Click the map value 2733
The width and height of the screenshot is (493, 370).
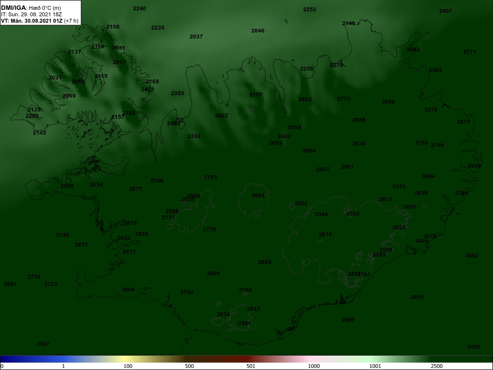coord(344,99)
